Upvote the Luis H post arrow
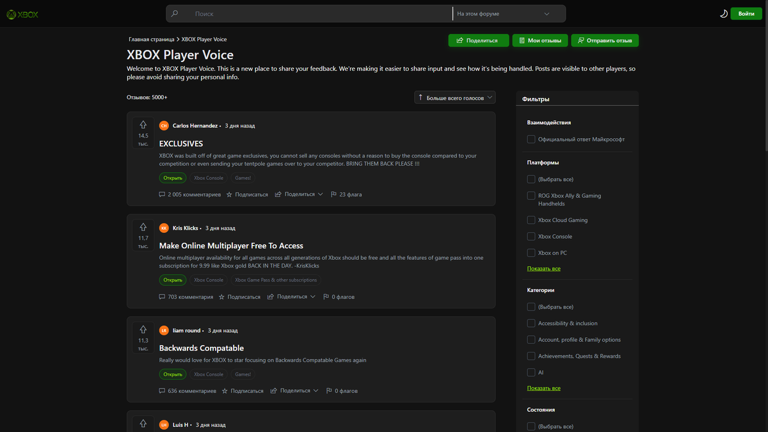The width and height of the screenshot is (768, 432). pos(143,424)
